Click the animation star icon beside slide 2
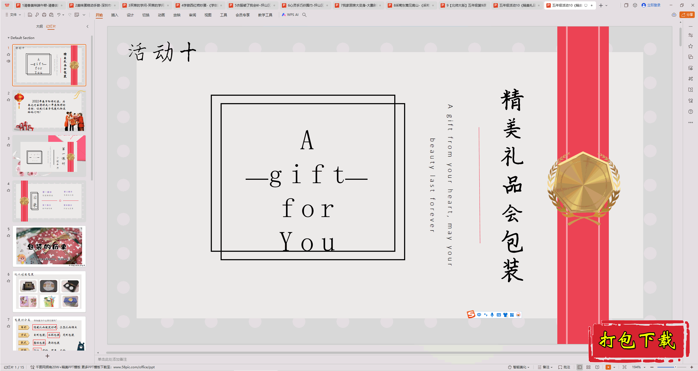The width and height of the screenshot is (698, 371). [x=8, y=100]
